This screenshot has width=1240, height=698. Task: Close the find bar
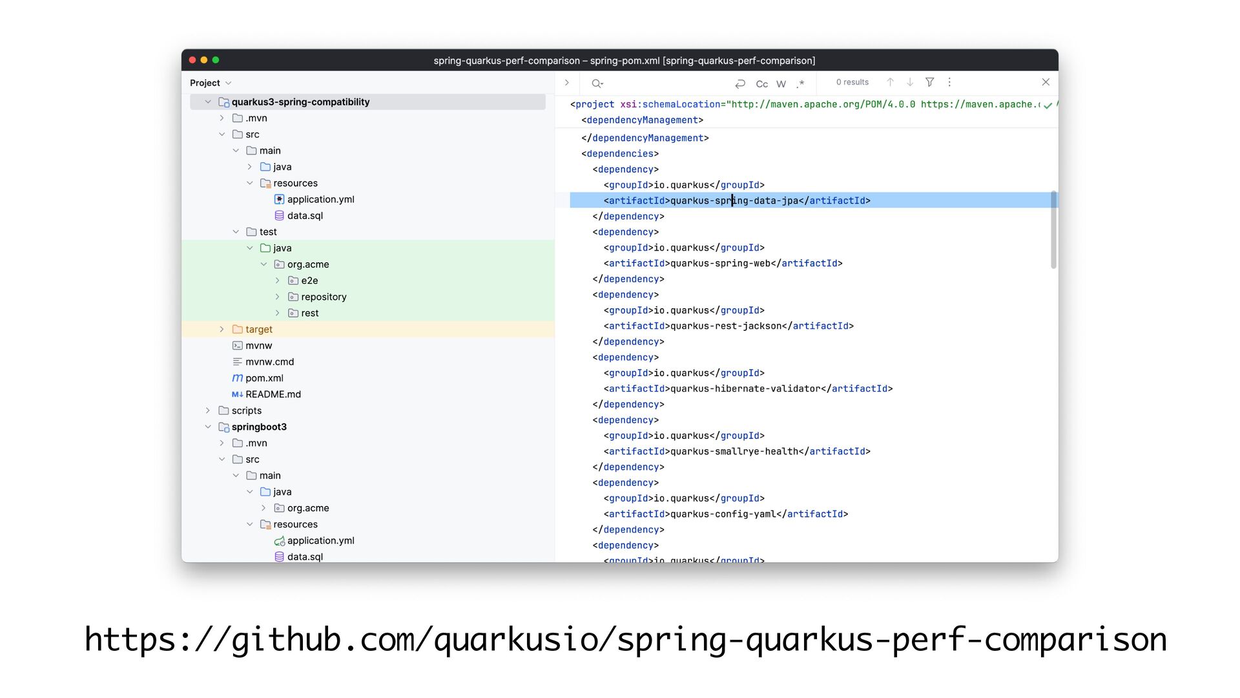tap(1046, 82)
